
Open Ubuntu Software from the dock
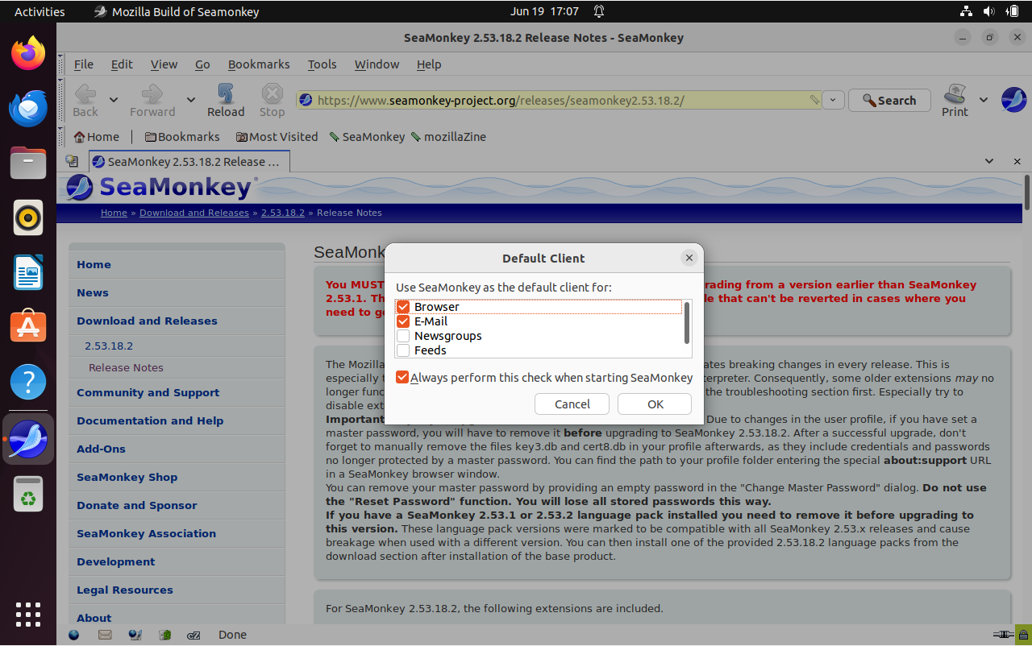pyautogui.click(x=28, y=326)
